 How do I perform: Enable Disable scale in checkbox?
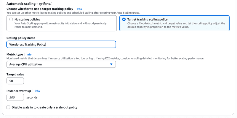coord(8,107)
